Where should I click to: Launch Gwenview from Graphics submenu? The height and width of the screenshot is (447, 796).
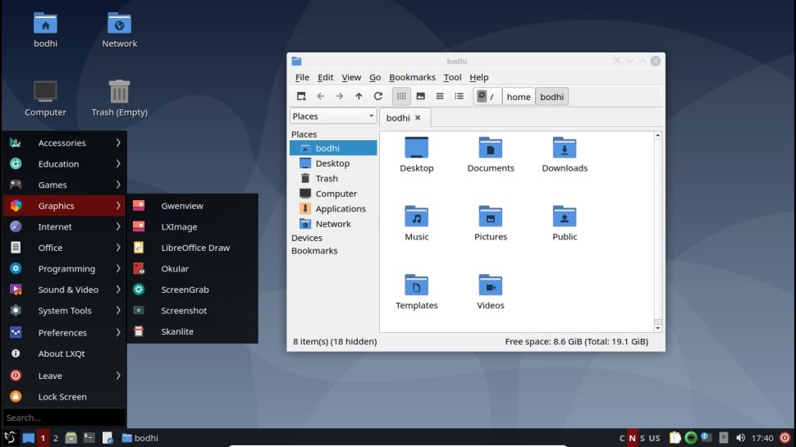point(192,206)
